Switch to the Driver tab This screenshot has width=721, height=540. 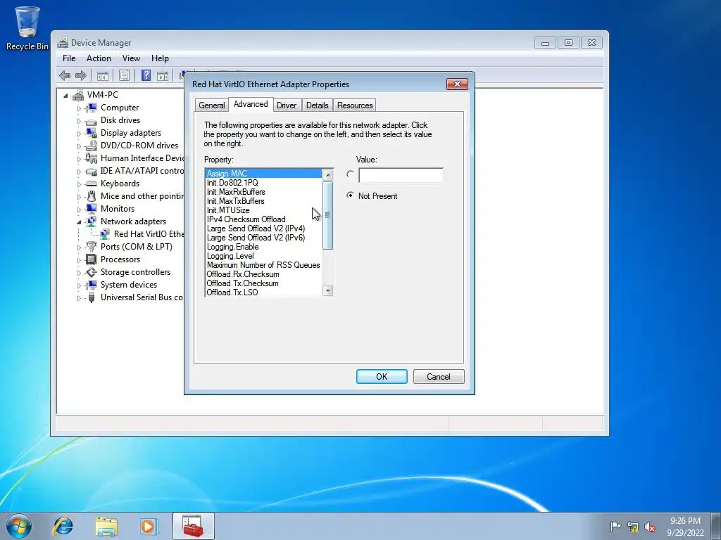(286, 105)
